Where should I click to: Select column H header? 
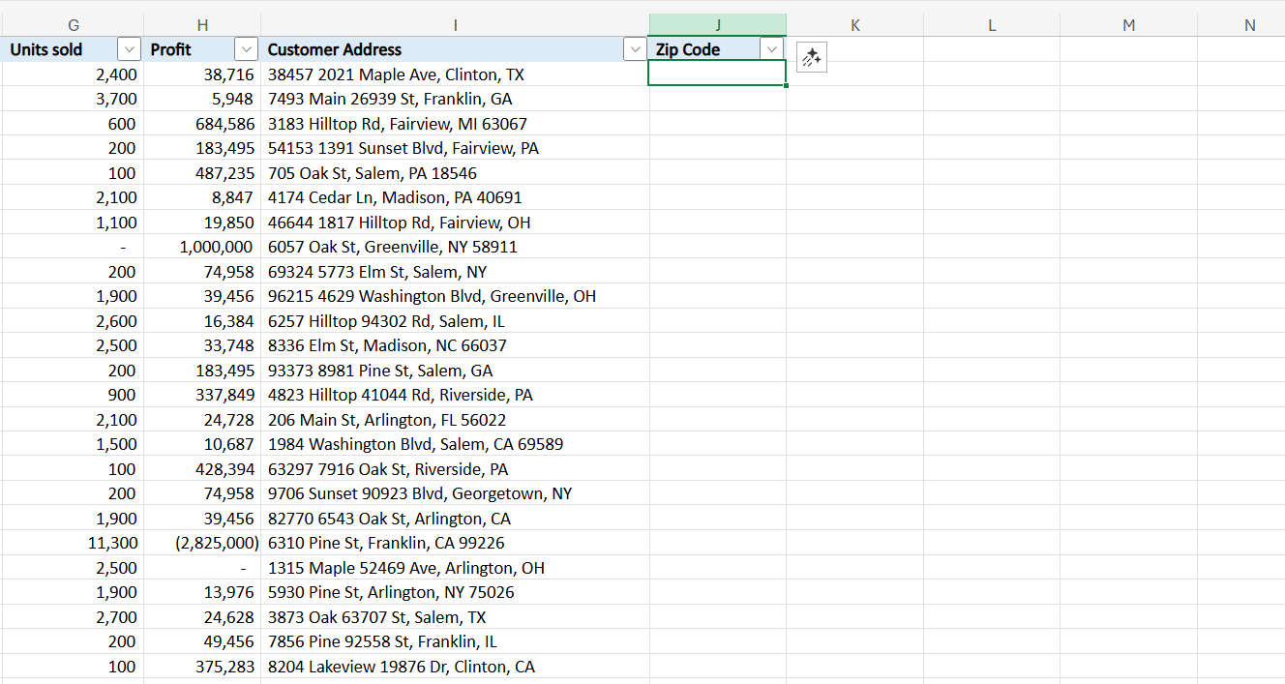202,25
